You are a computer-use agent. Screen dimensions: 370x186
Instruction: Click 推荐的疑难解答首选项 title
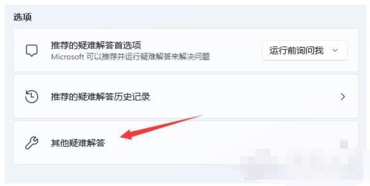point(96,45)
